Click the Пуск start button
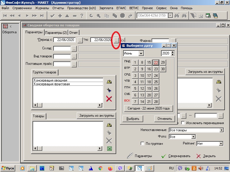The height and width of the screenshot is (172, 230). coord(8,168)
